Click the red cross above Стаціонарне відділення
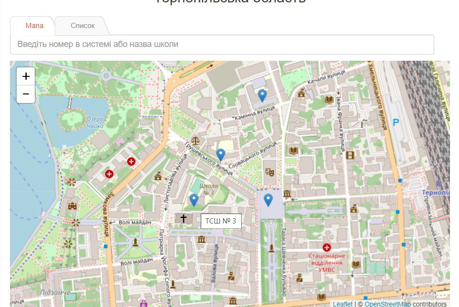Viewport: 459px width, 307px height. point(327,248)
